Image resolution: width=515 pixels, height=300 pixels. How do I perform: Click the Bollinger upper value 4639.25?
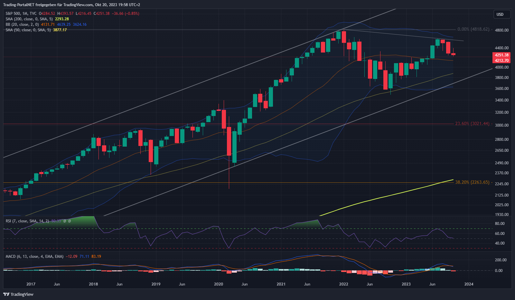[64, 24]
